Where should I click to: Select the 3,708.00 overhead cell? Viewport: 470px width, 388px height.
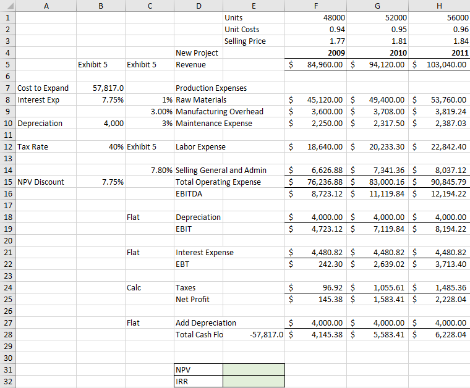click(377, 111)
